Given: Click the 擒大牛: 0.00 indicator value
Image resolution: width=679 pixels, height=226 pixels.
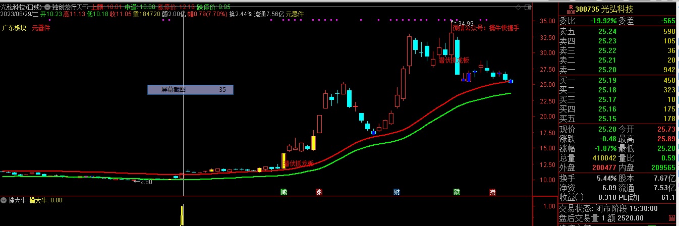Looking at the screenshot, I should (x=45, y=200).
